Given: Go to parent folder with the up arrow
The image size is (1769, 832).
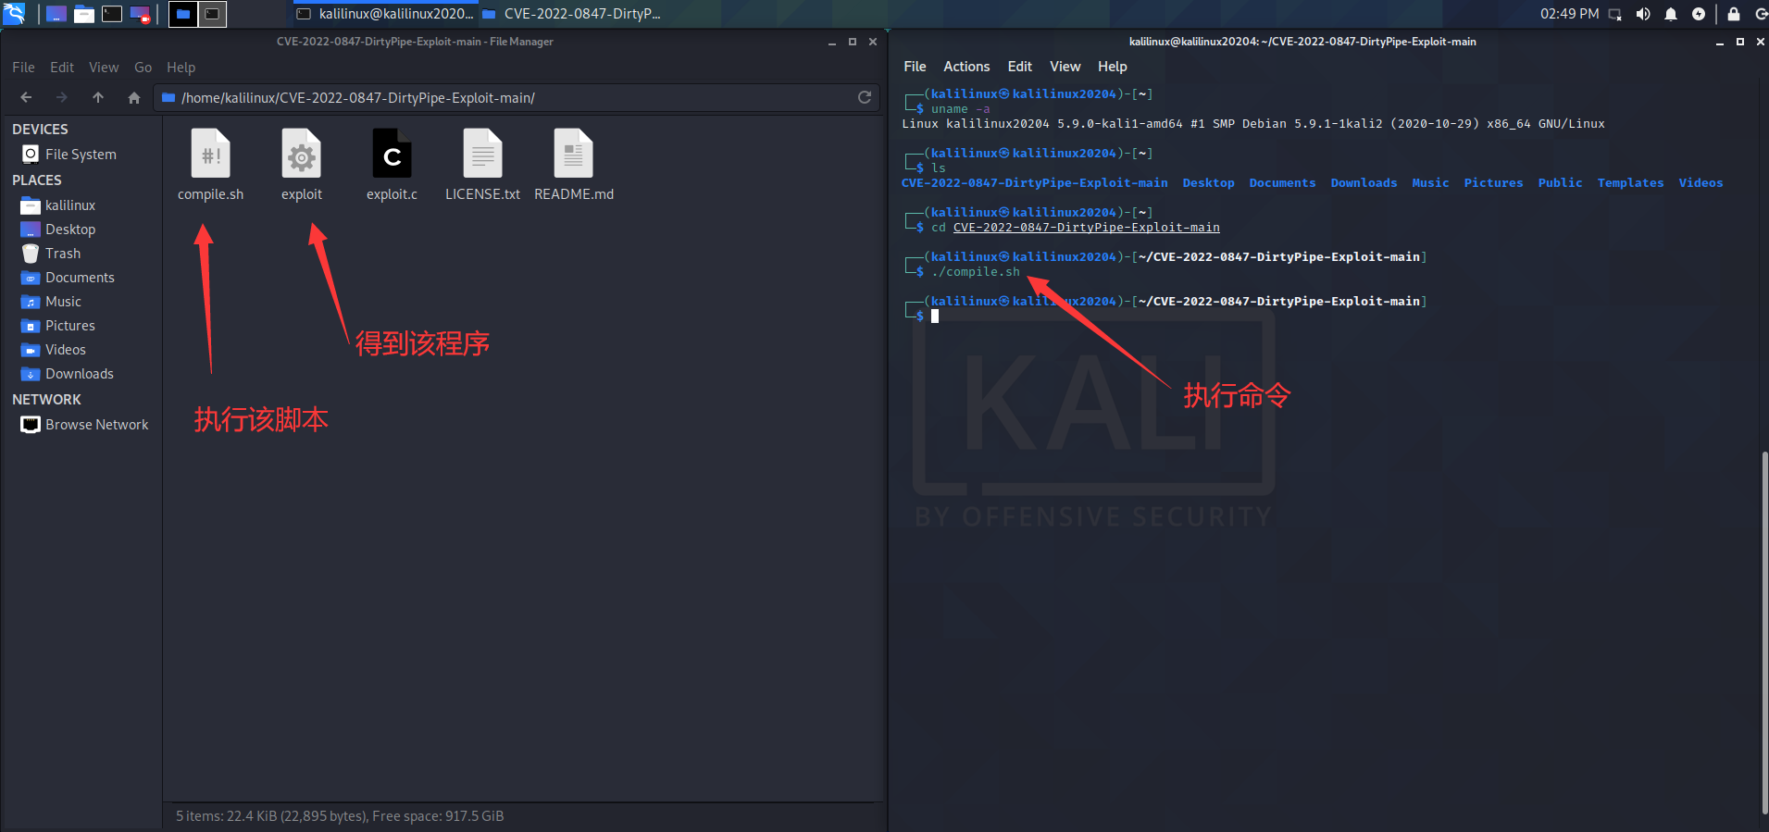Looking at the screenshot, I should (x=98, y=97).
